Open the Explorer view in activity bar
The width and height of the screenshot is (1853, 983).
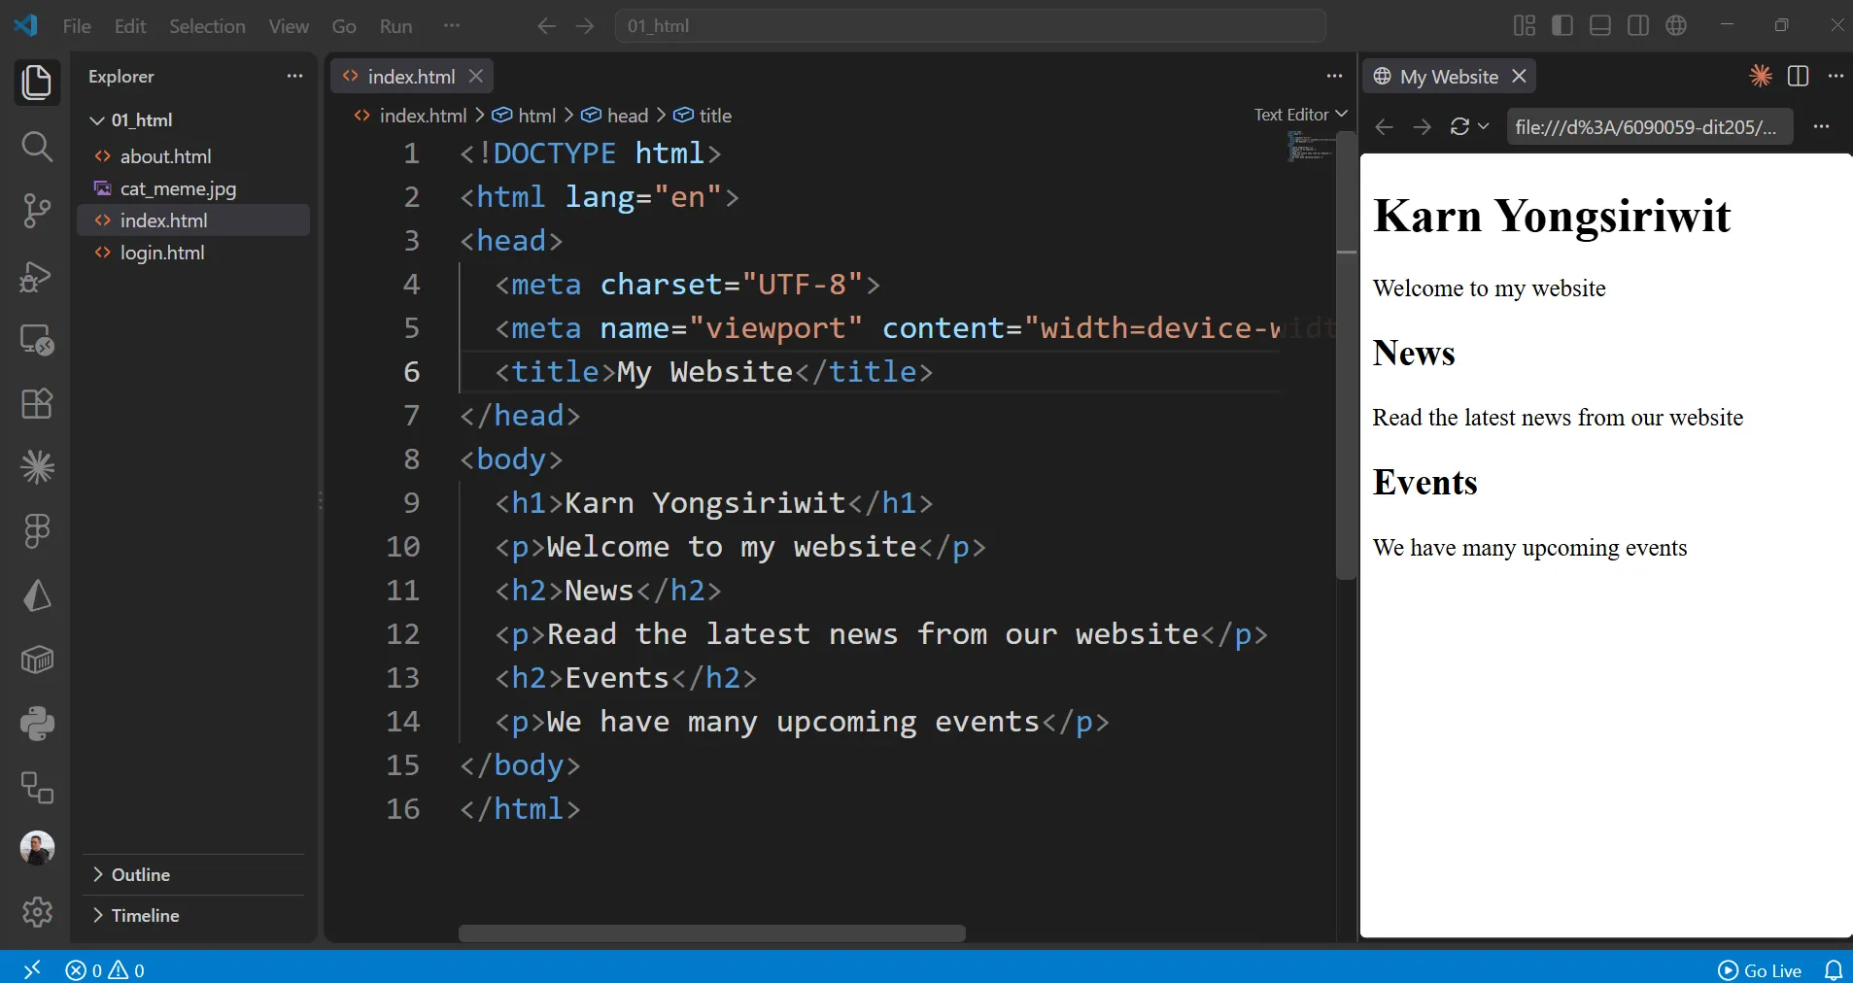pos(37,83)
